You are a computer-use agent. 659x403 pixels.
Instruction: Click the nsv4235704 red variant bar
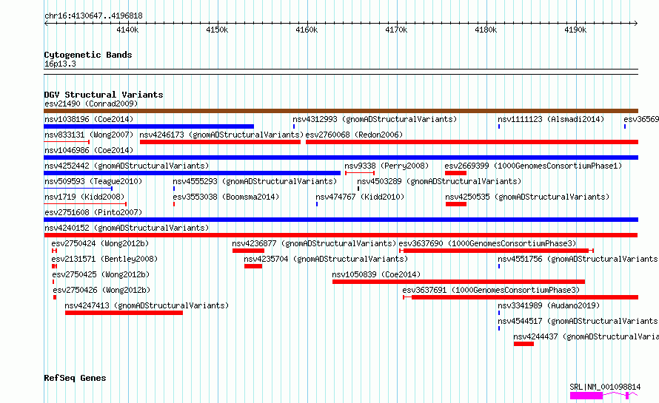(253, 266)
